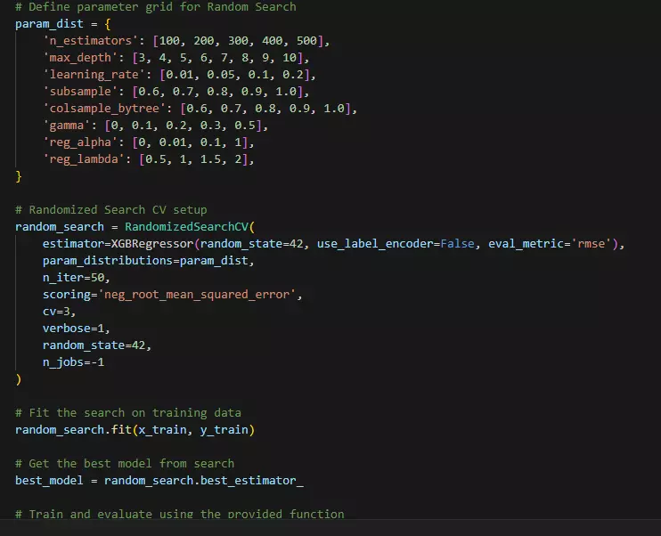Click the cv=3 argument
Image resolution: width=661 pixels, height=536 pixels.
[x=56, y=312]
